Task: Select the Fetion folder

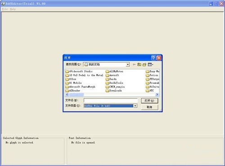Action: (x=152, y=75)
